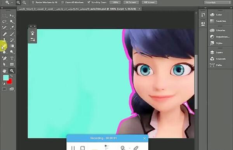233x150 pixels.
Task: Click the webcam icon in recorder
Action: point(123,148)
